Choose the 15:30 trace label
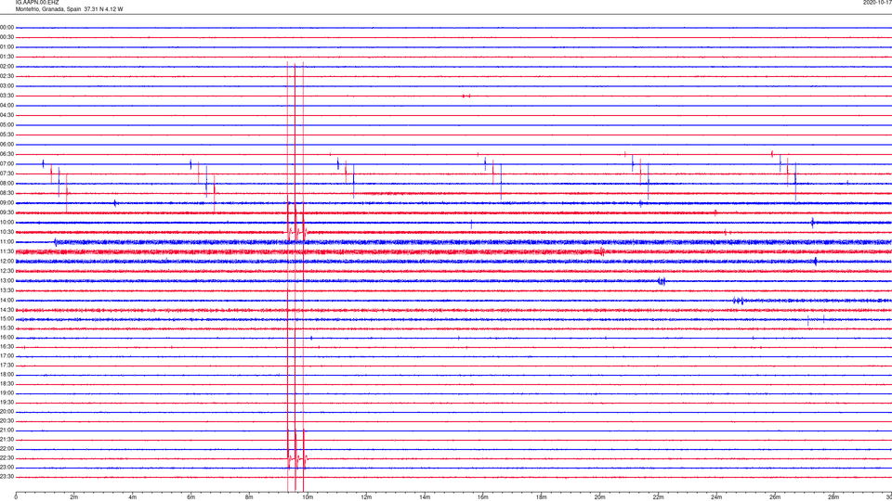892x501 pixels. (x=7, y=328)
